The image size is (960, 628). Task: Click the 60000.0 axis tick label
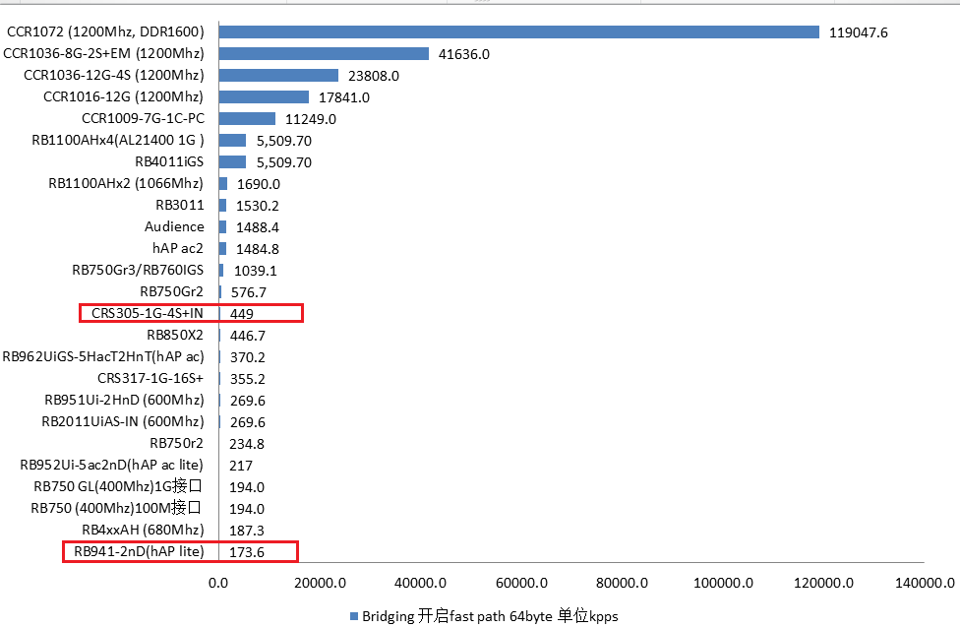(x=513, y=584)
